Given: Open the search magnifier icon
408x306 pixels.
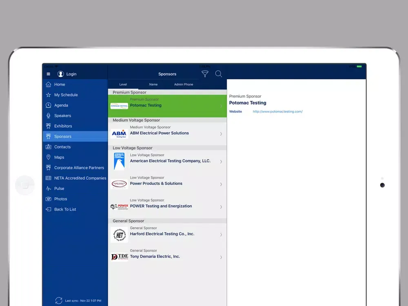Looking at the screenshot, I should tap(219, 74).
